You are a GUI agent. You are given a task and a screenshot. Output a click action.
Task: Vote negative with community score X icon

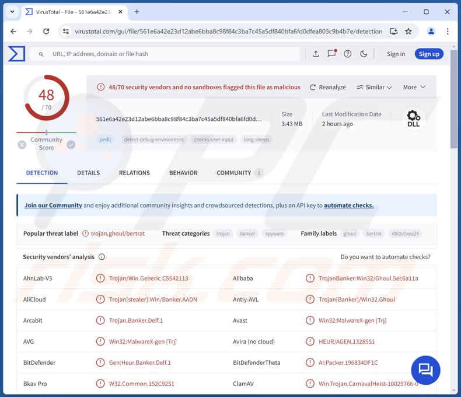[22, 145]
